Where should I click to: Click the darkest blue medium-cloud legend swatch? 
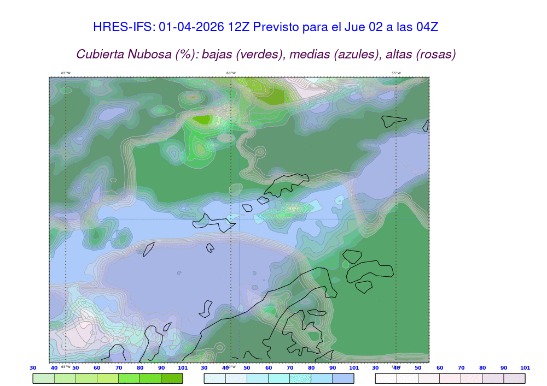(344, 378)
